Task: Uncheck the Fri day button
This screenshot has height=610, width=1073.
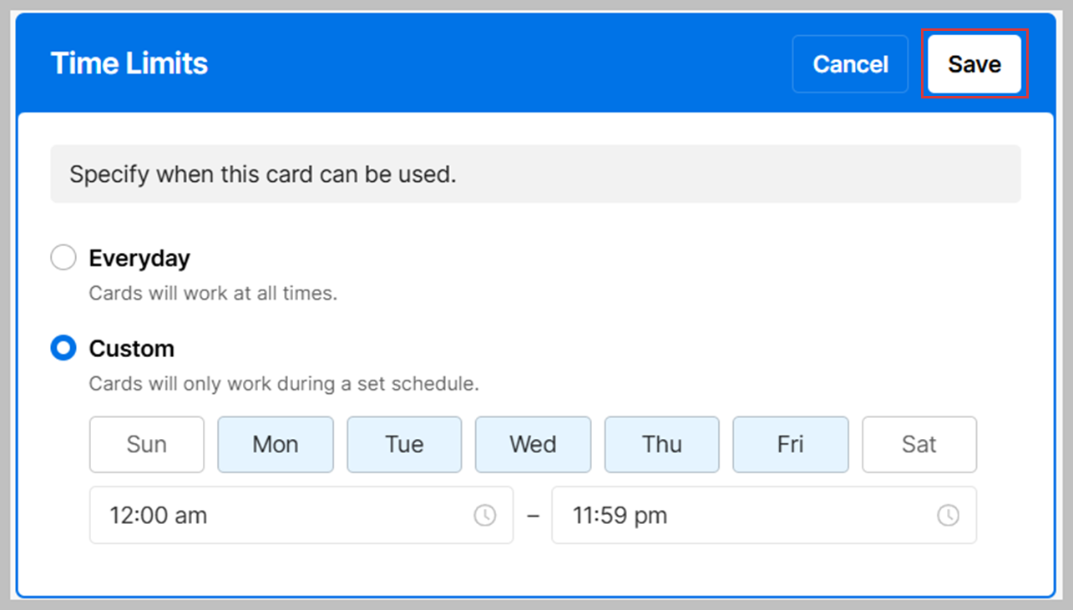Action: 790,444
